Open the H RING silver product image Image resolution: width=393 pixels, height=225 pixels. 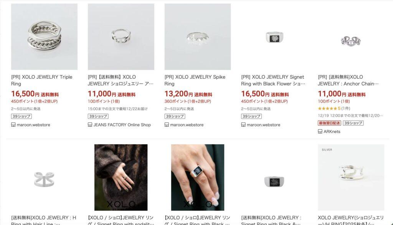351,177
